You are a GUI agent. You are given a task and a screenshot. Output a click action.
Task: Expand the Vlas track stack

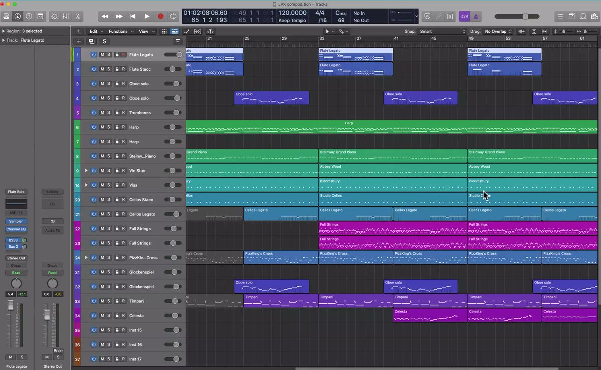86,185
